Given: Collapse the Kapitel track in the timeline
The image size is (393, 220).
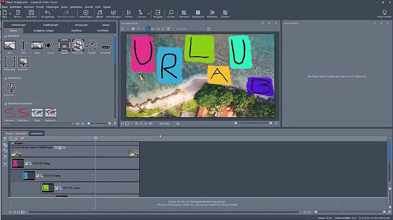Looking at the screenshot, I should 12,144.
